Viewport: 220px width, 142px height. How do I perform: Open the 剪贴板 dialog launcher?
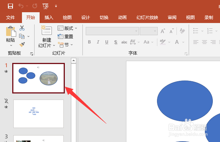(x=32, y=54)
